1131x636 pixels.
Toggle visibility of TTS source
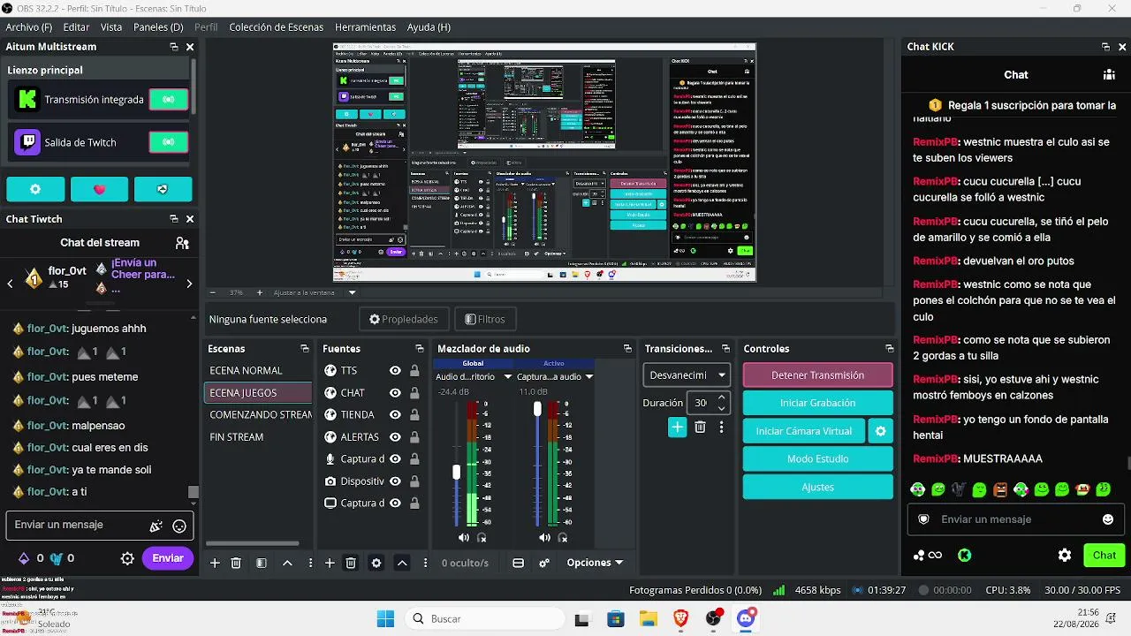[395, 371]
